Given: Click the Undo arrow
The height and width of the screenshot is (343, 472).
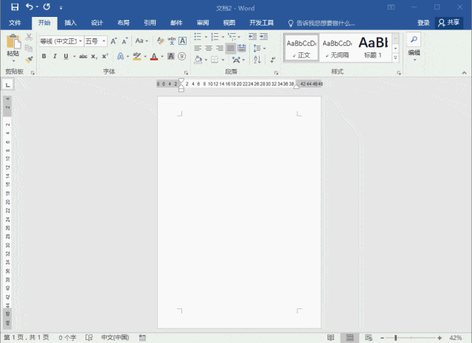Looking at the screenshot, I should [x=29, y=7].
